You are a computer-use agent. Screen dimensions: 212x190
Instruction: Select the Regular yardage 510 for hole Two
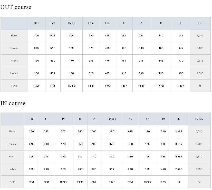(53, 48)
